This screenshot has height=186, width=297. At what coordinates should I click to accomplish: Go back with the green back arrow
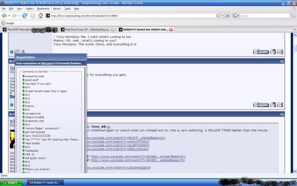(x=4, y=16)
